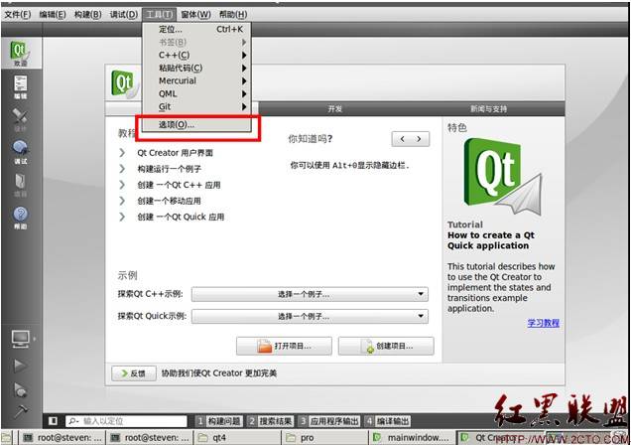Screen dimensions: 631x445
Task: Open the Qt C++ examples dropdown
Action: click(310, 294)
